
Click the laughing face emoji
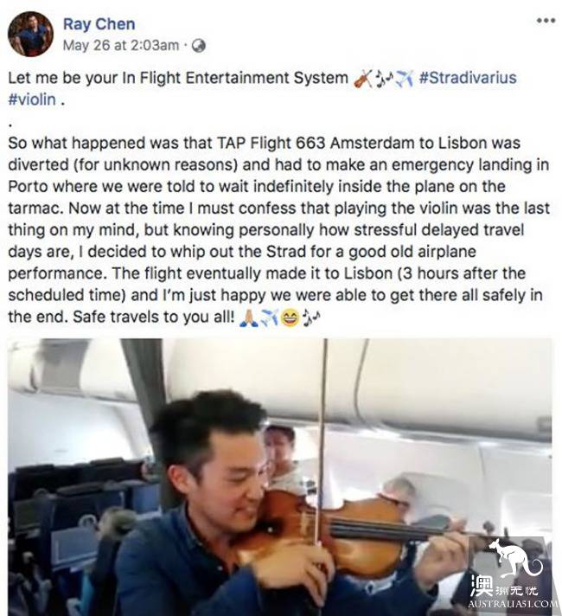(x=290, y=317)
